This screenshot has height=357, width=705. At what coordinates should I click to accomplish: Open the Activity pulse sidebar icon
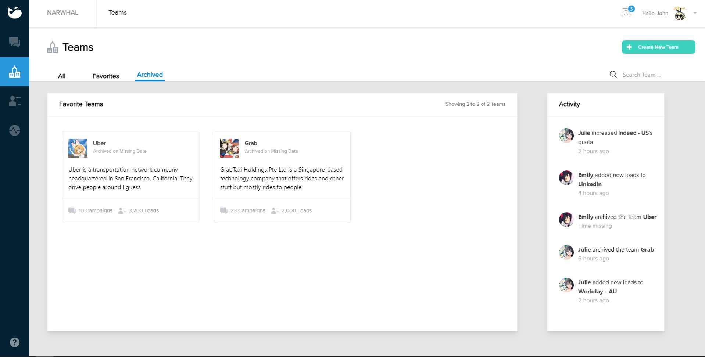coord(15,130)
